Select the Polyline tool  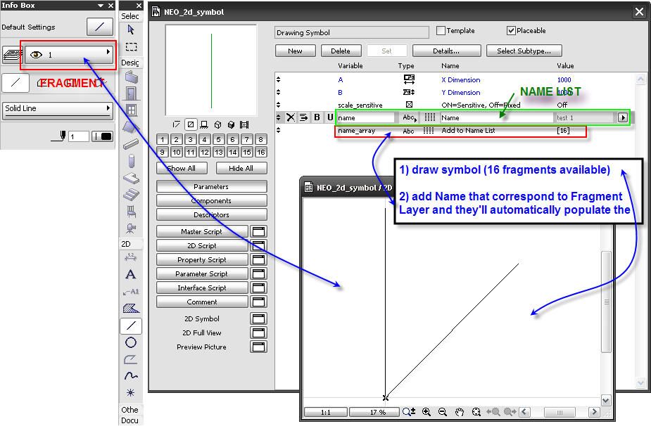[131, 359]
